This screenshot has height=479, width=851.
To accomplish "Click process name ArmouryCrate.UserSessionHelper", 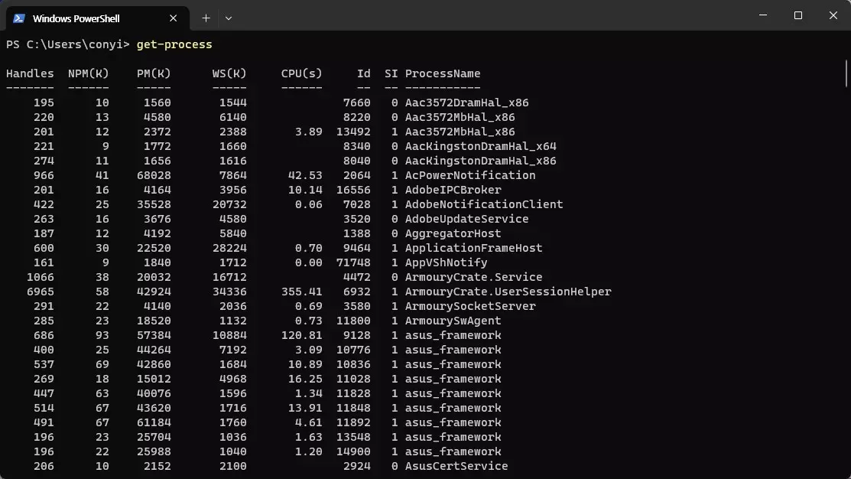I will tap(508, 292).
